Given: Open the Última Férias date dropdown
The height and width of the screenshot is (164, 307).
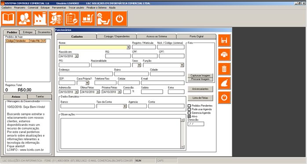Looking at the screenshot, I should (x=98, y=92).
